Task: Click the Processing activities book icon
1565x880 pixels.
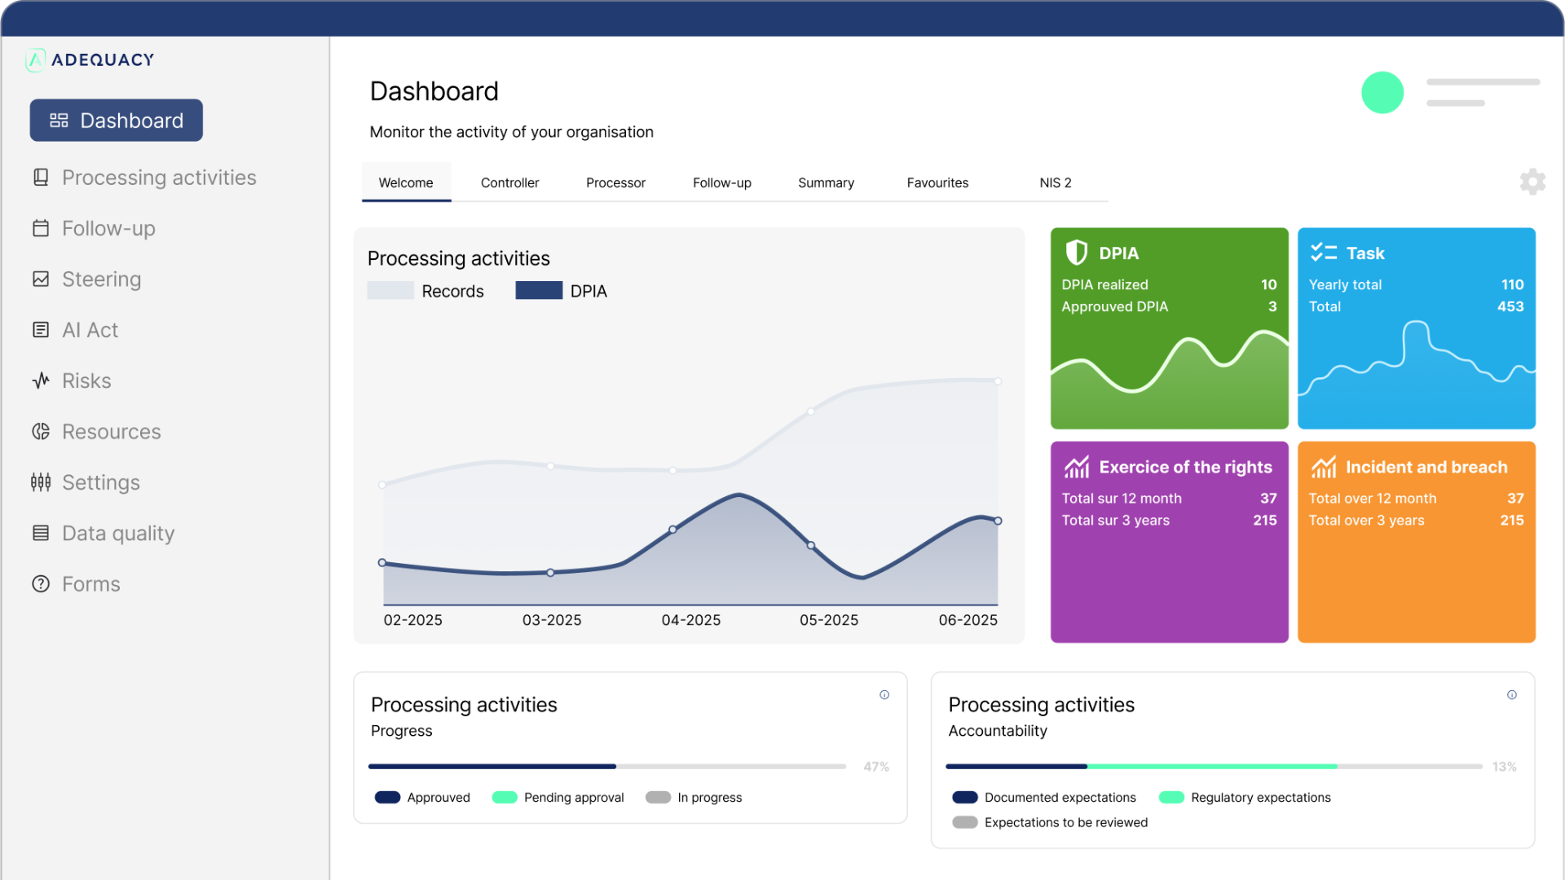Action: click(41, 178)
